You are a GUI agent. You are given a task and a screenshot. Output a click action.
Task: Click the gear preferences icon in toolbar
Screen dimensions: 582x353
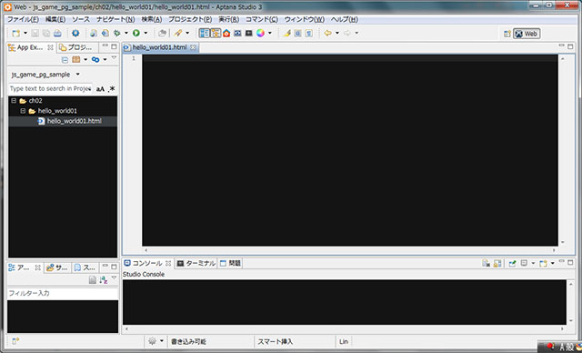coord(75,33)
